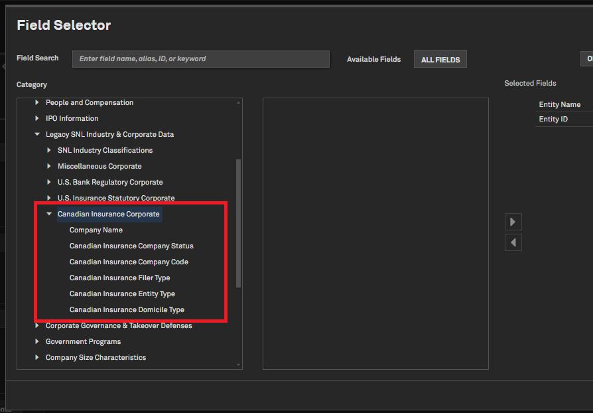The width and height of the screenshot is (593, 413).
Task: Click the remove field left-arrow button
Action: [x=513, y=242]
